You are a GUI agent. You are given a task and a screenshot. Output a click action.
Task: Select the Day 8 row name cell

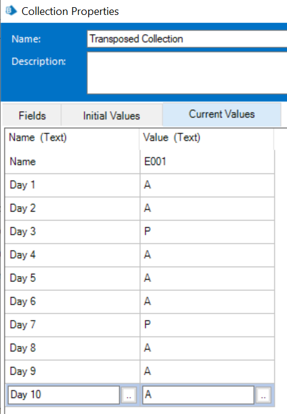coord(72,348)
